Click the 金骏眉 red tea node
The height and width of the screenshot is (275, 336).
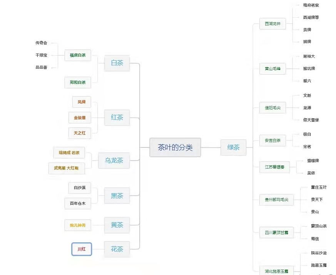coord(80,118)
